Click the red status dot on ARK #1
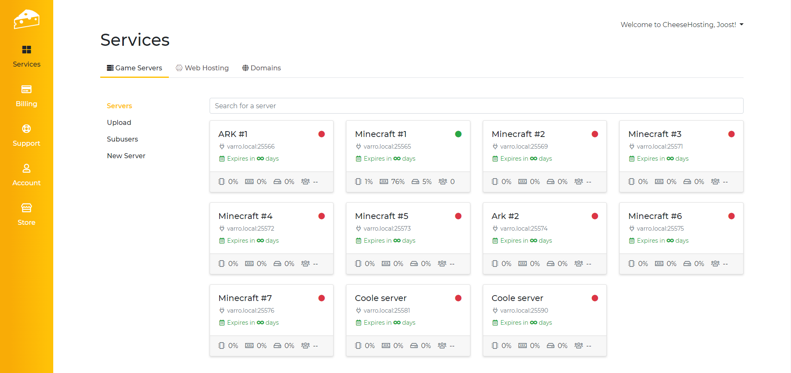The height and width of the screenshot is (373, 791). (321, 134)
